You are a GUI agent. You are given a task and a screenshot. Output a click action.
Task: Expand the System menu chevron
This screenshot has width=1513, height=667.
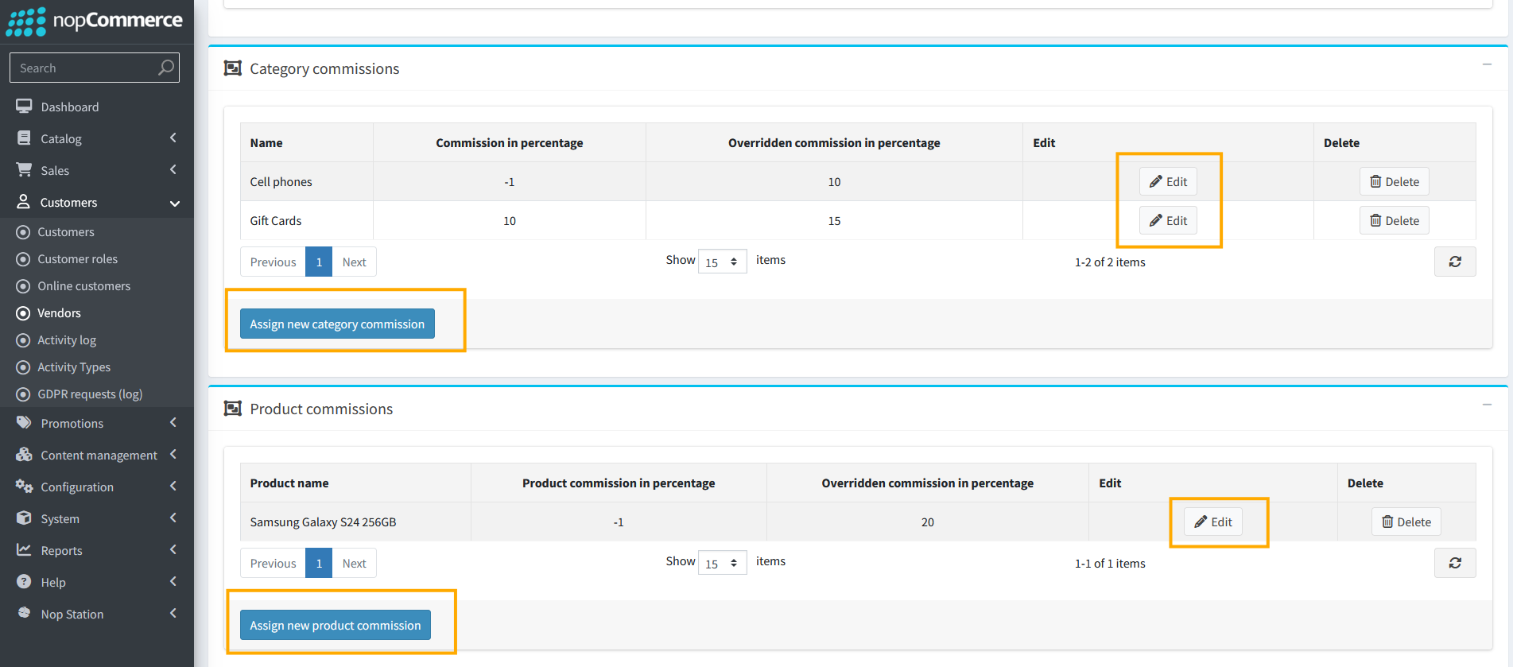(x=173, y=518)
